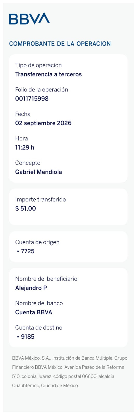Click the bank name Cuenta BBVA

pos(33,312)
